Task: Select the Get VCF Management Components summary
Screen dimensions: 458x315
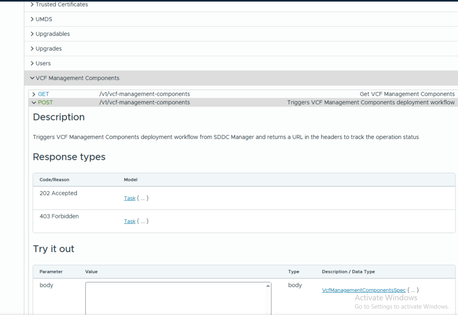Action: [x=407, y=94]
